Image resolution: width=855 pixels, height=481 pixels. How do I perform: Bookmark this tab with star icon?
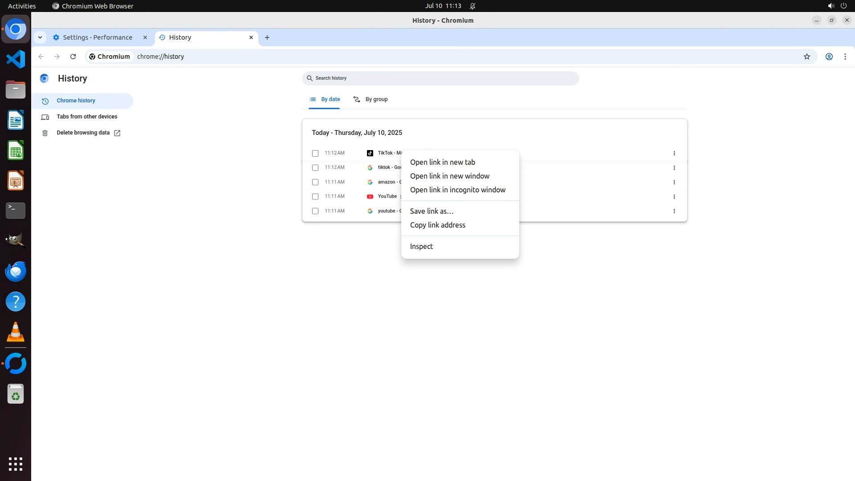(806, 57)
